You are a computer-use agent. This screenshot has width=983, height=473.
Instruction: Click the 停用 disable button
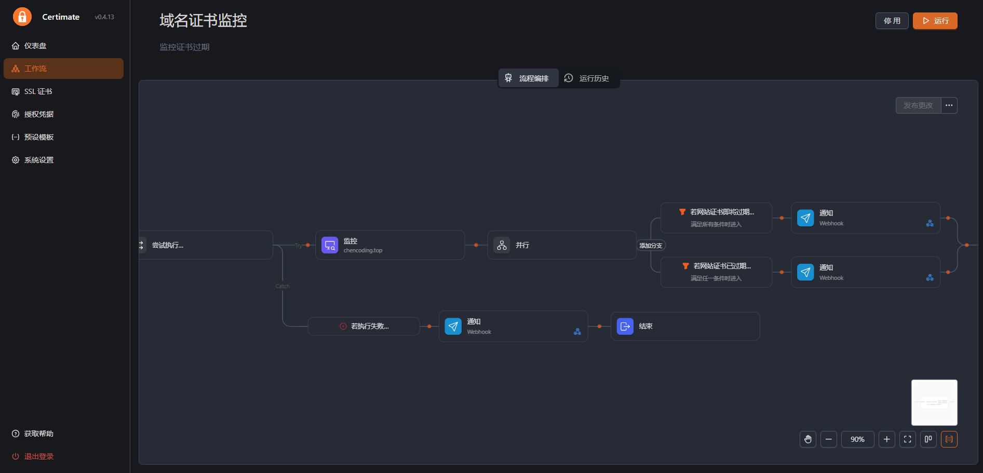click(892, 21)
